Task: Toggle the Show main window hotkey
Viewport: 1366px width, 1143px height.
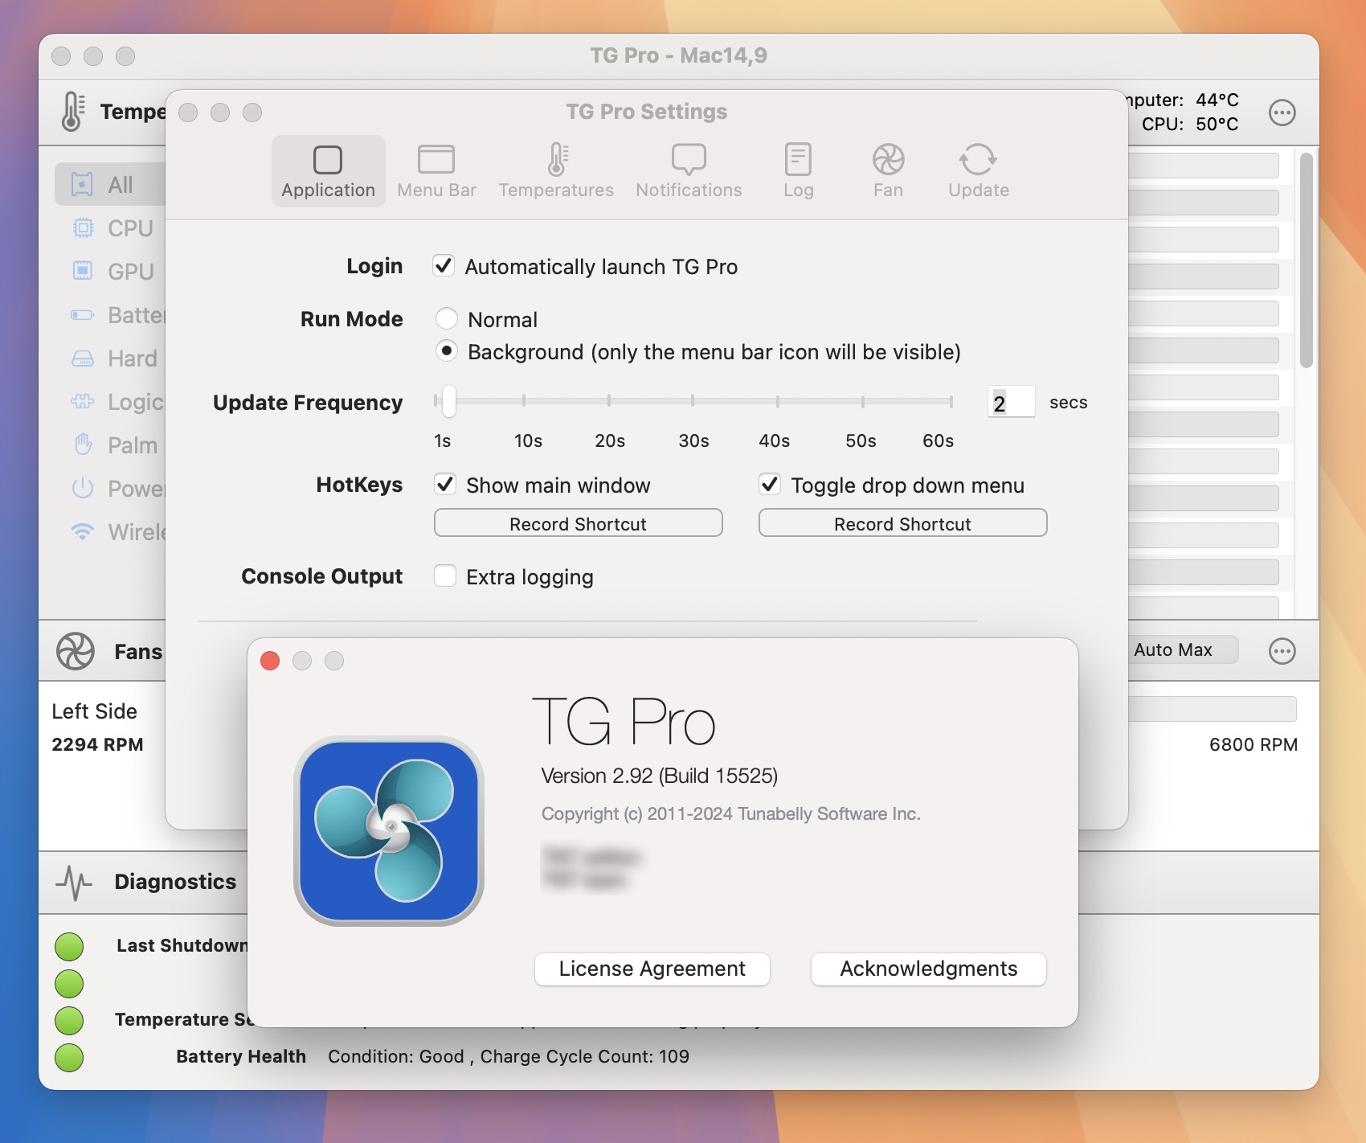Action: pos(445,485)
